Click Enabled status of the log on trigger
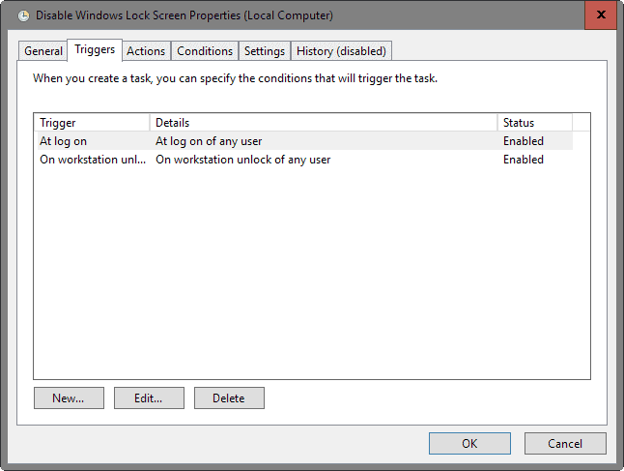Screen dimensions: 624x471 (523, 141)
